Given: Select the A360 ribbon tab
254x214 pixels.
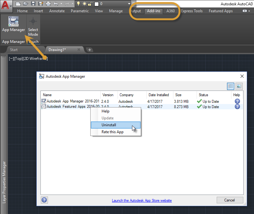Looking at the screenshot, I should click(x=171, y=11).
